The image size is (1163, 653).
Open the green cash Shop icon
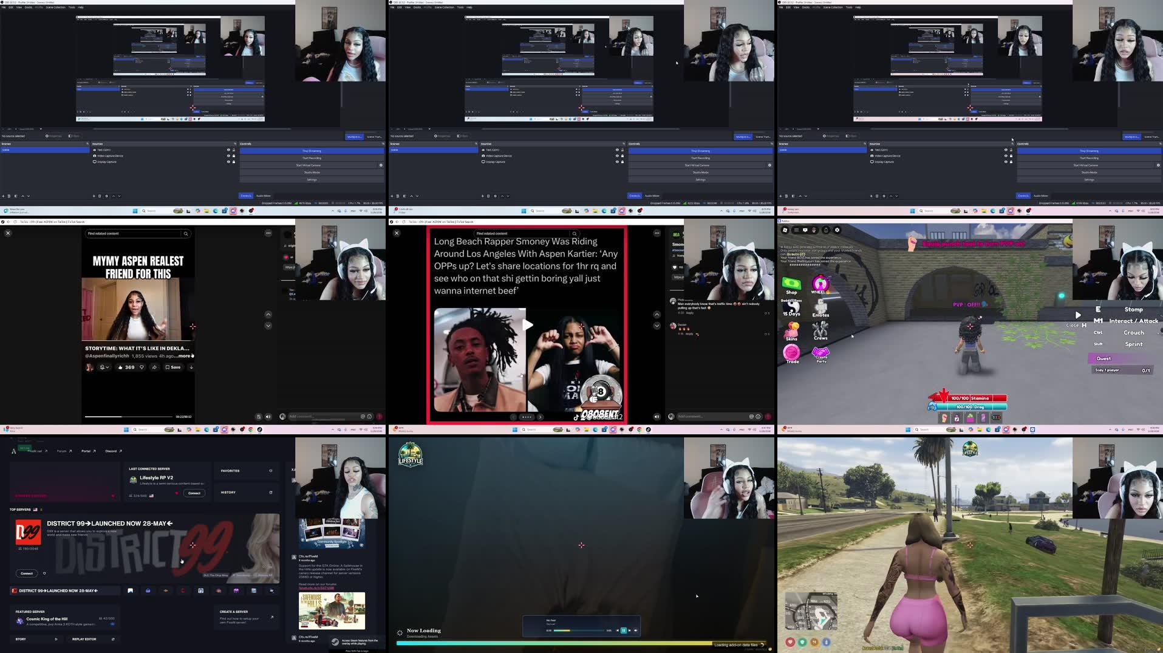coord(791,285)
